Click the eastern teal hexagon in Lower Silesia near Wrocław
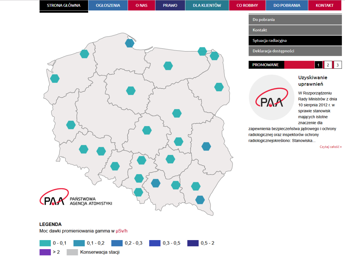 coord(101,151)
